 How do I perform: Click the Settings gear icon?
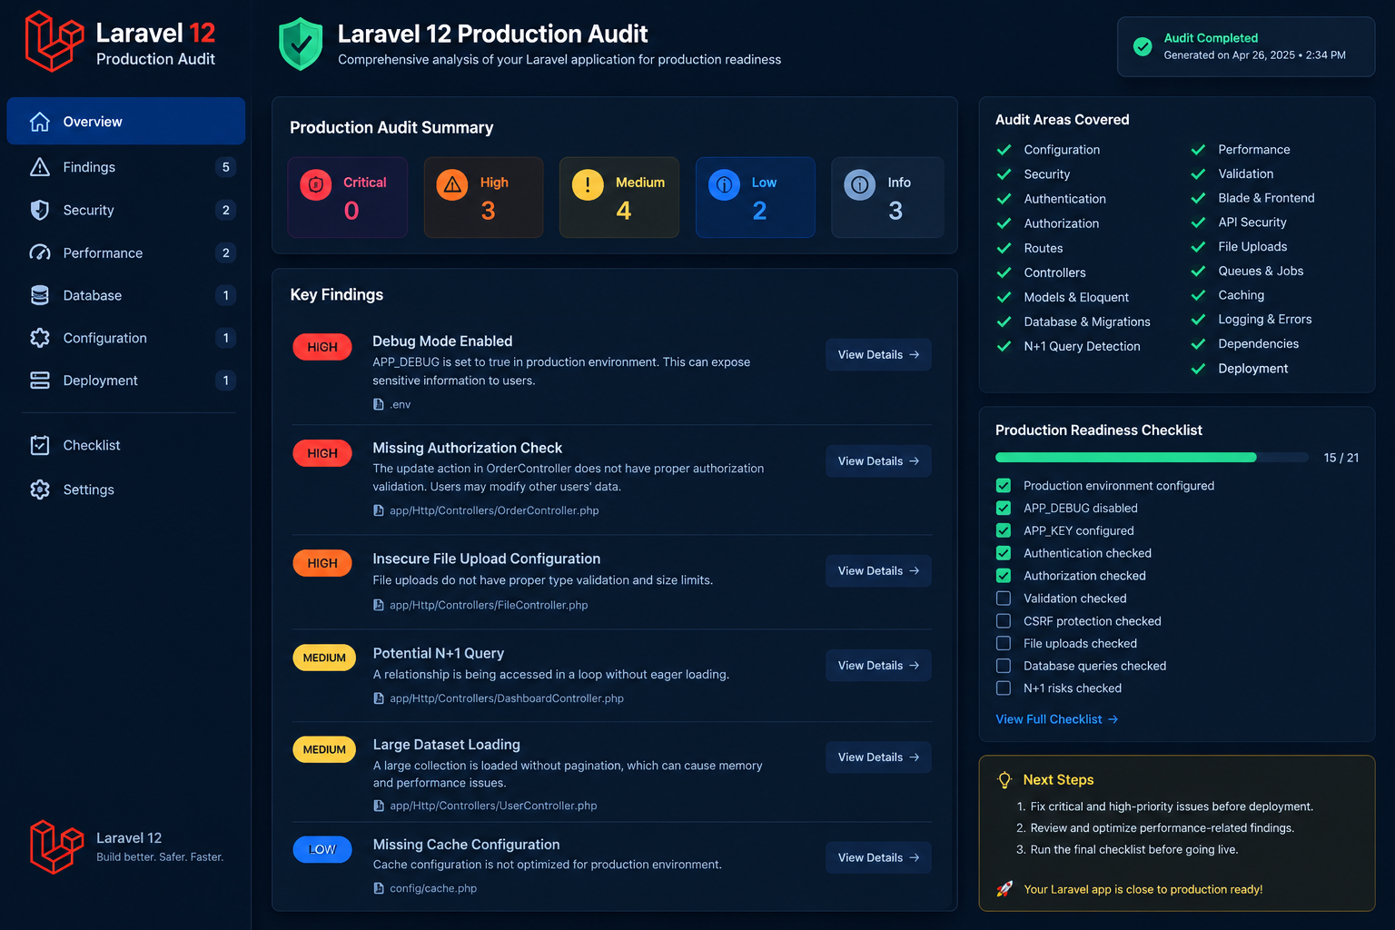(40, 490)
